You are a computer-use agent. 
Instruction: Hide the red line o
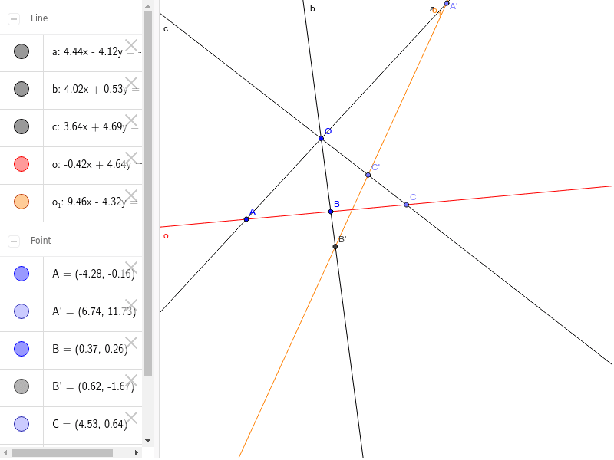(21, 164)
